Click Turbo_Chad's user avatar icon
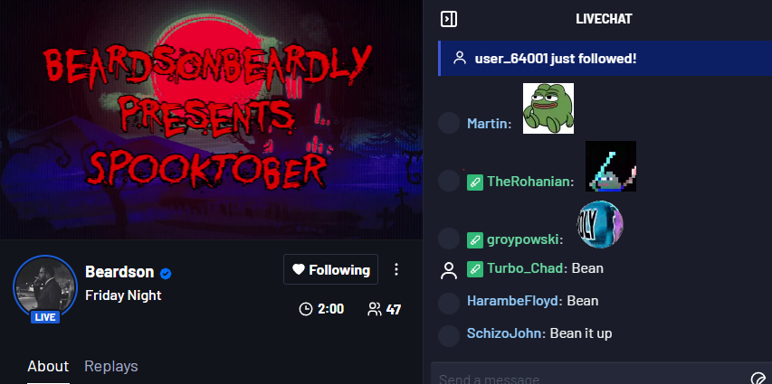 click(449, 270)
